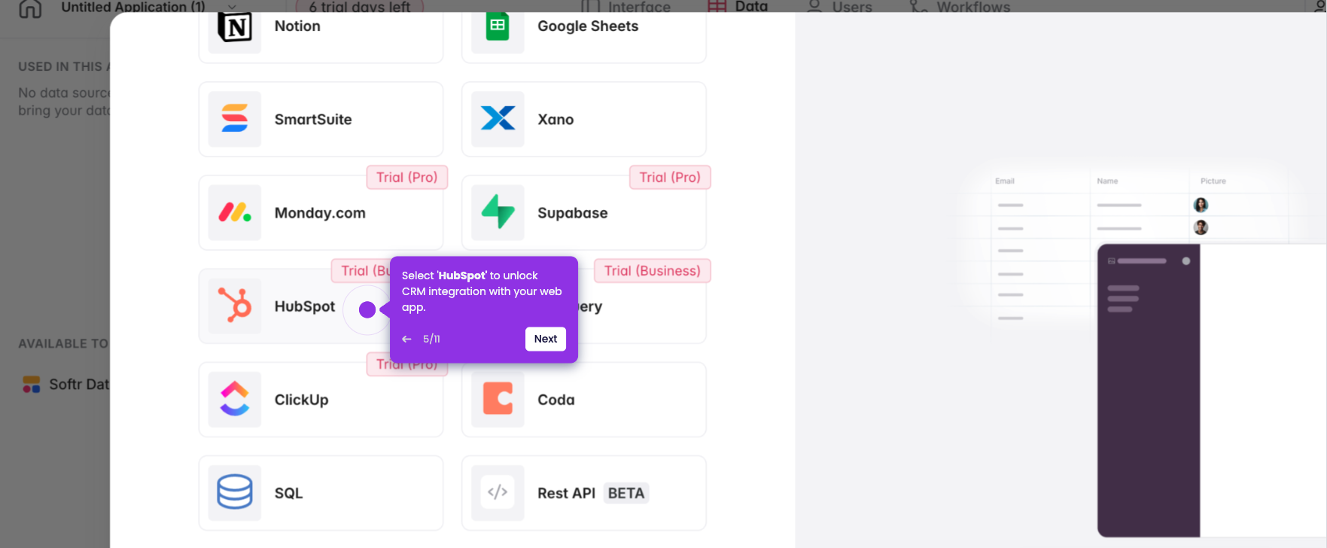Click the '6 trial days left' badge
1327x548 pixels.
pyautogui.click(x=360, y=8)
